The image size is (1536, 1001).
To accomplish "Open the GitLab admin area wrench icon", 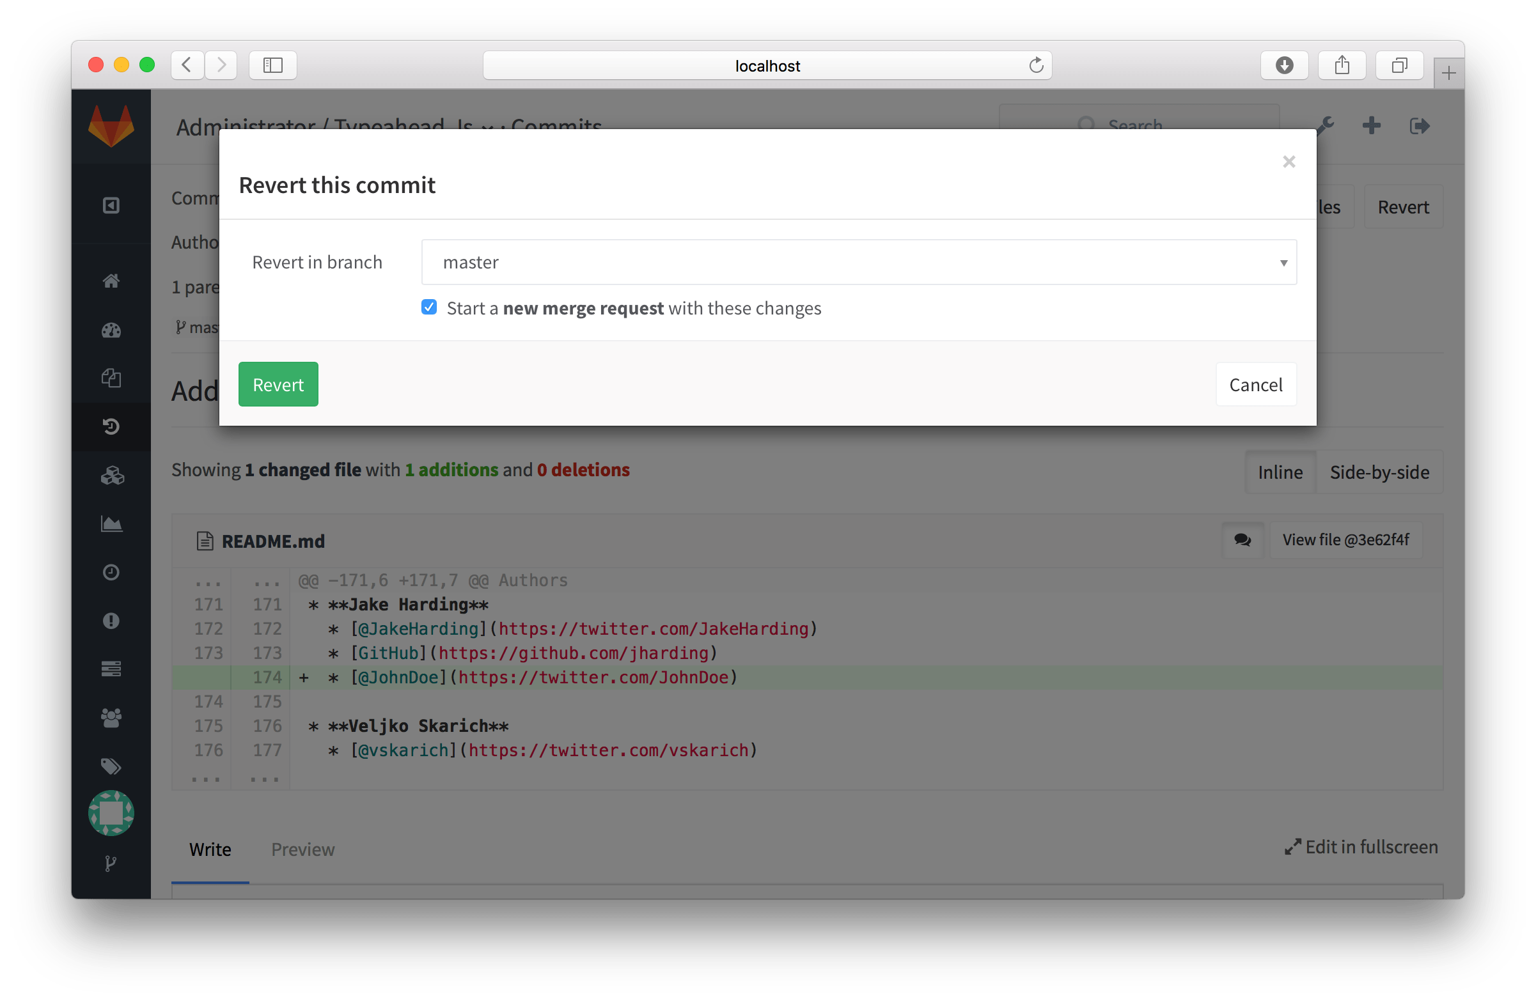I will click(x=1326, y=126).
